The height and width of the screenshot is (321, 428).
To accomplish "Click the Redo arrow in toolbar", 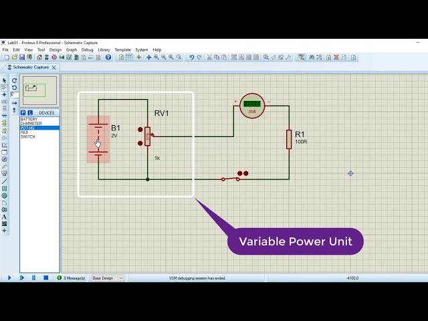I will click(199, 58).
